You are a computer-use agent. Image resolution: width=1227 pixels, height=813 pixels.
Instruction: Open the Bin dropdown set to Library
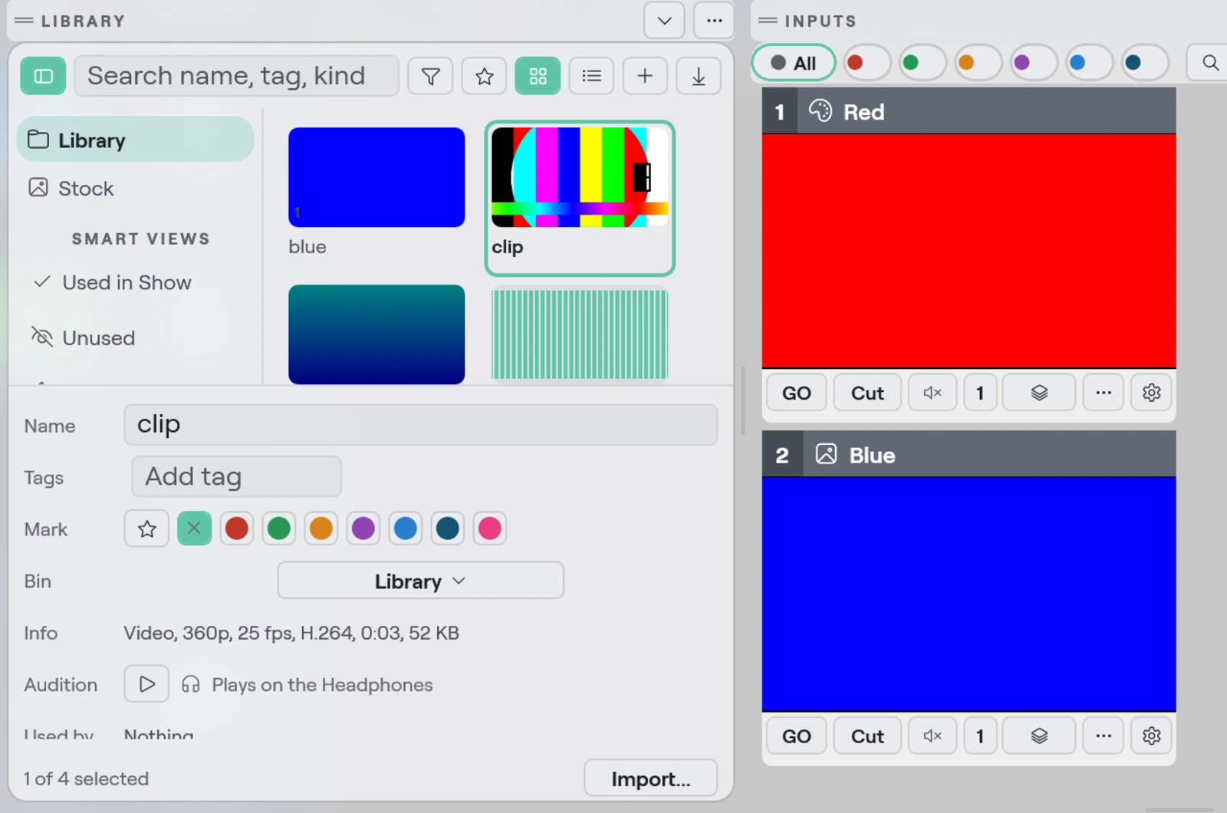click(420, 581)
